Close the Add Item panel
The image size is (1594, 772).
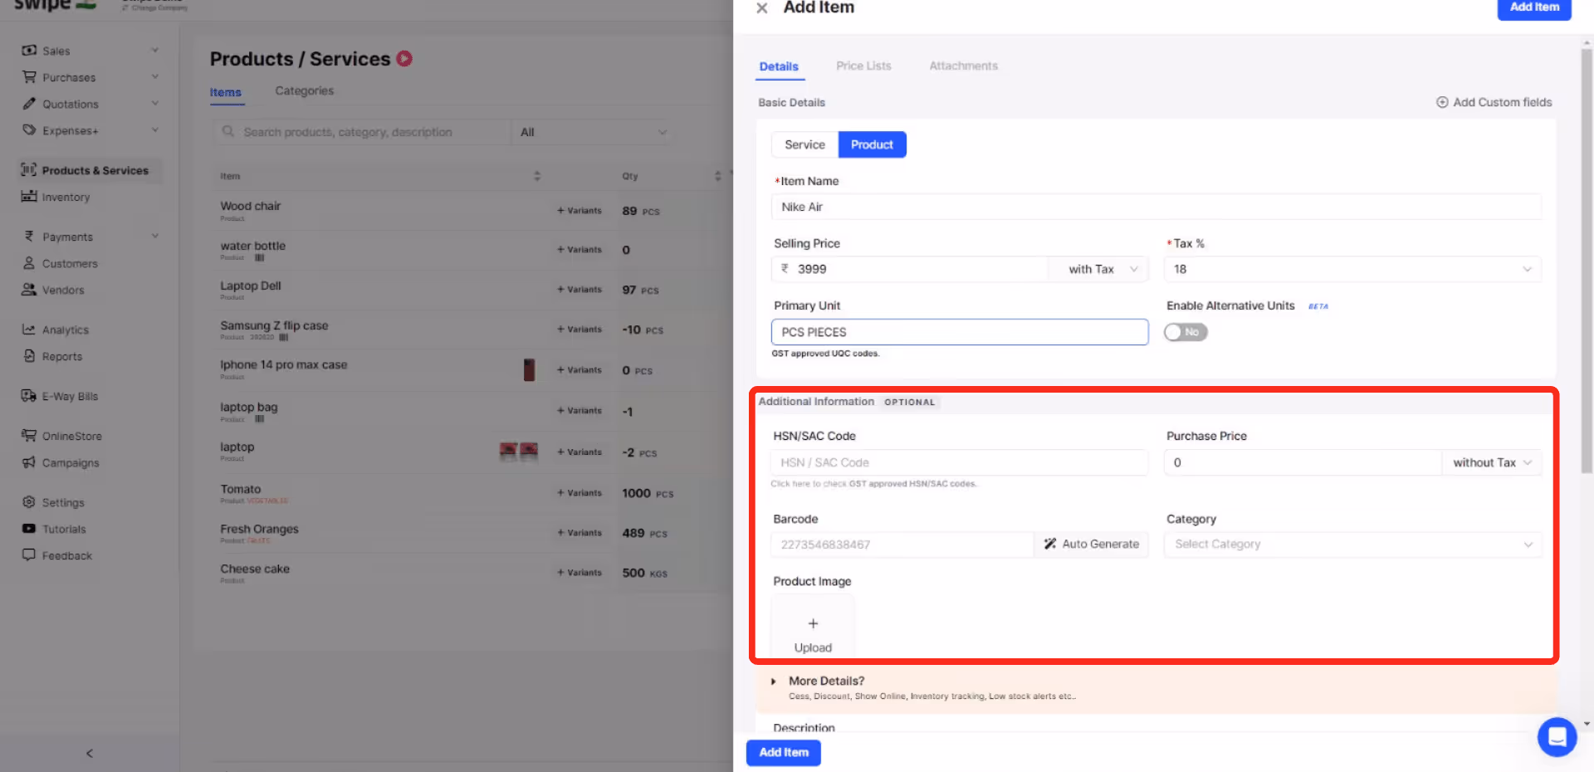click(761, 8)
